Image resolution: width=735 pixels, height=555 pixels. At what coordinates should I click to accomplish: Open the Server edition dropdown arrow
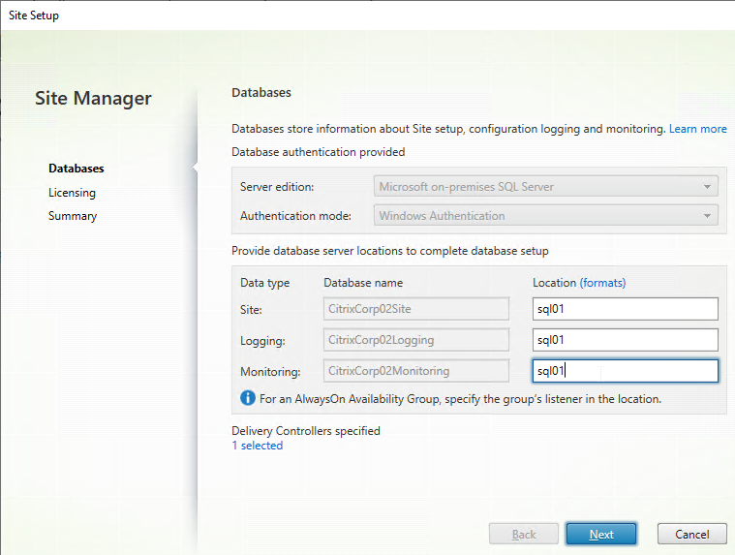(x=707, y=187)
